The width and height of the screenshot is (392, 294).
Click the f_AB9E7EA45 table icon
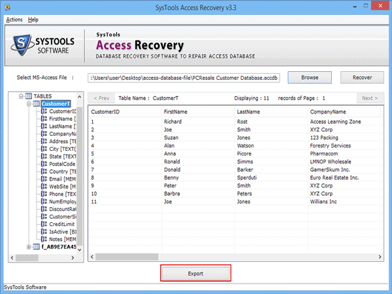pos(36,247)
